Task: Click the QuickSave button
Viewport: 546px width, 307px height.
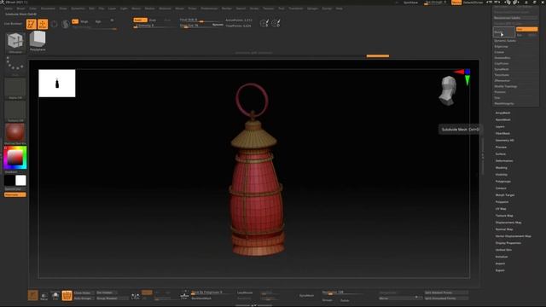Action: pos(411,3)
